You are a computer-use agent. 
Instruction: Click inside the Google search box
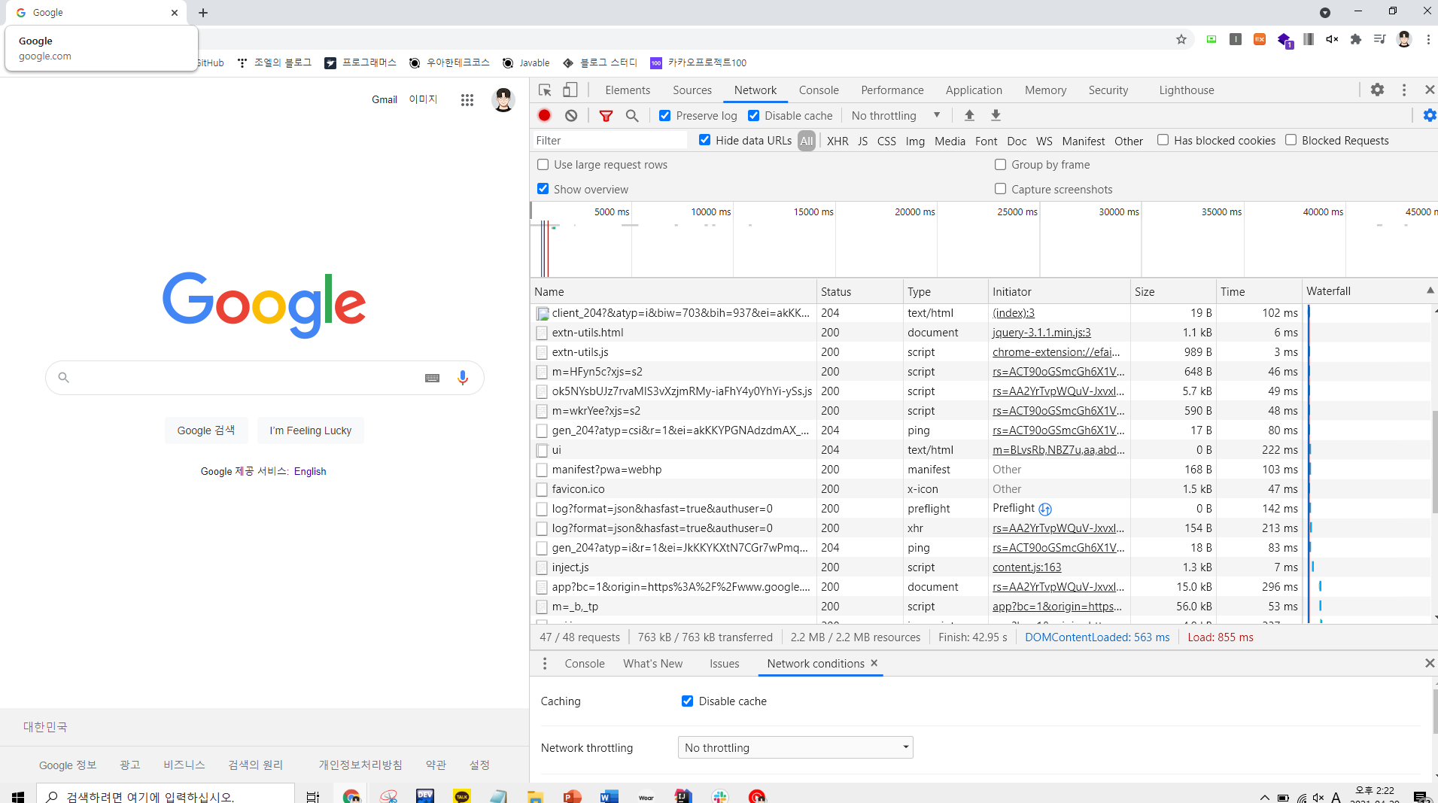pyautogui.click(x=248, y=377)
